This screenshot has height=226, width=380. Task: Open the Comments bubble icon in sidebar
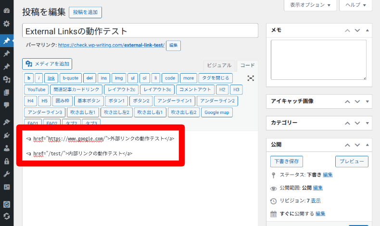7,105
